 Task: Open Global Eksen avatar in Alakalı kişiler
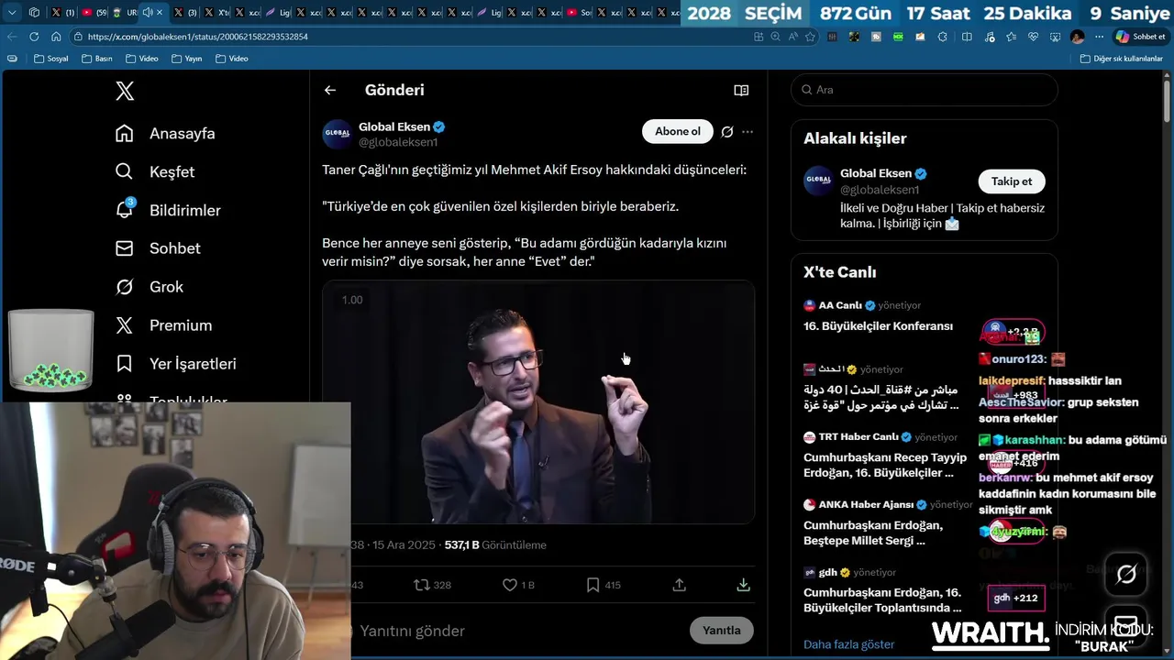[818, 181]
